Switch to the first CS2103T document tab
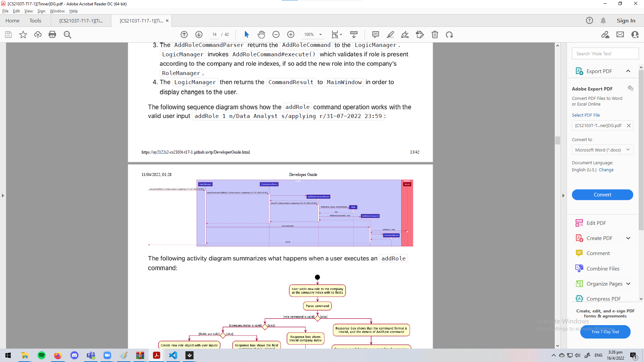 click(x=81, y=21)
